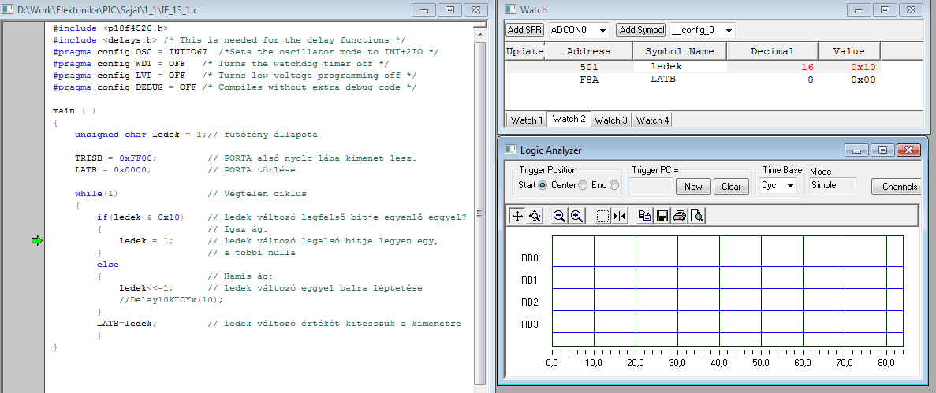Click the Symbol Name column header
Viewport: 936px width, 393px height.
click(679, 51)
